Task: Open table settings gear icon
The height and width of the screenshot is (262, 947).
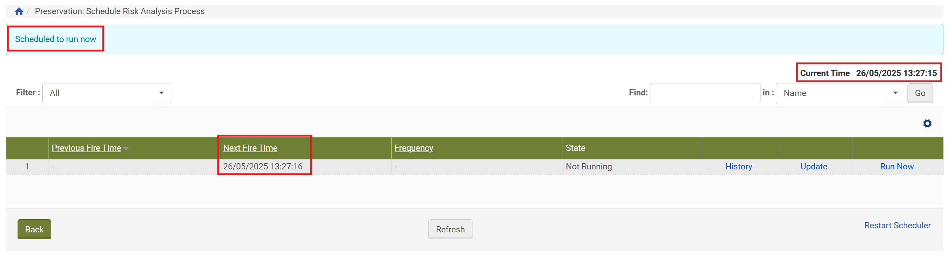Action: click(x=927, y=123)
